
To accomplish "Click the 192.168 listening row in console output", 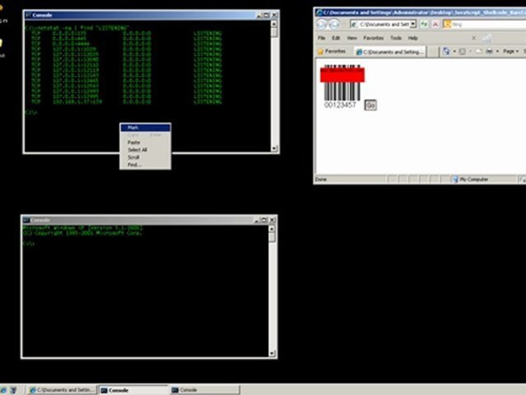I will (x=127, y=102).
